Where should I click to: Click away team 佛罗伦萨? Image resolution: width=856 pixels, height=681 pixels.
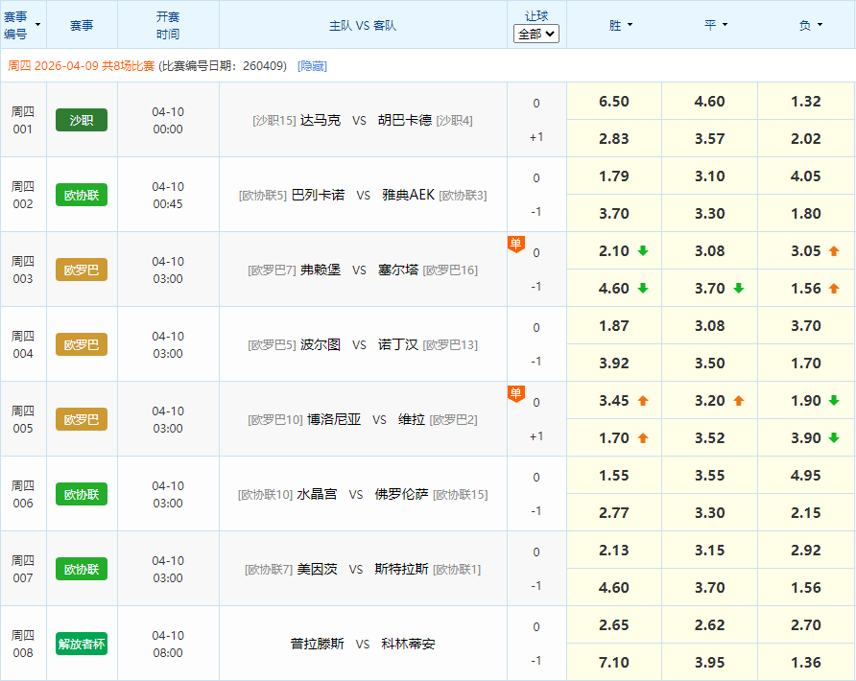[402, 494]
